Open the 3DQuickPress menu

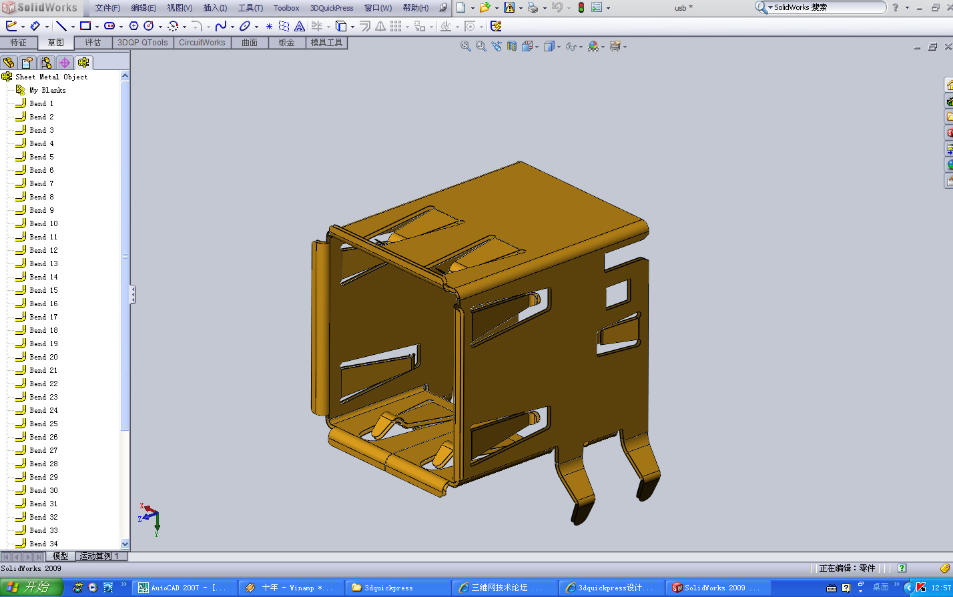coord(332,8)
